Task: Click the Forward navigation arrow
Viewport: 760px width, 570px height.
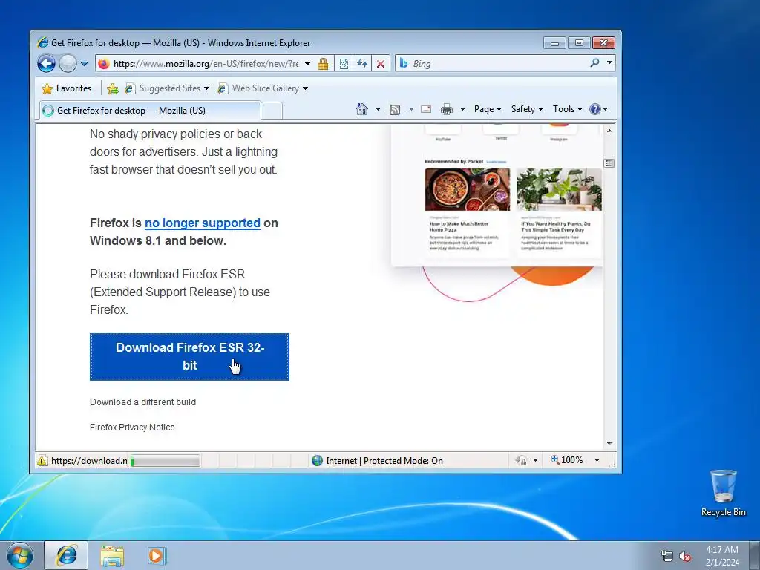Action: coord(68,64)
